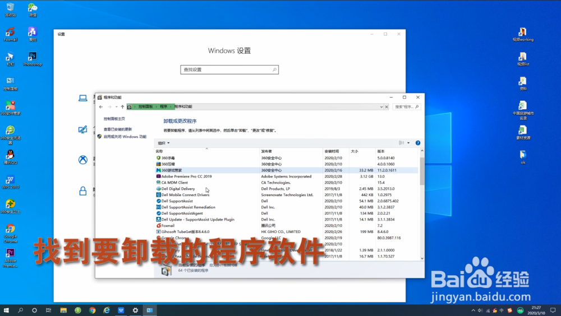
Task: Select Dell Digital Delivery entry
Action: (286, 189)
